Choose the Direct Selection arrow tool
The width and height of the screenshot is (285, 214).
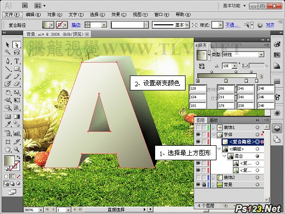pos(16,44)
